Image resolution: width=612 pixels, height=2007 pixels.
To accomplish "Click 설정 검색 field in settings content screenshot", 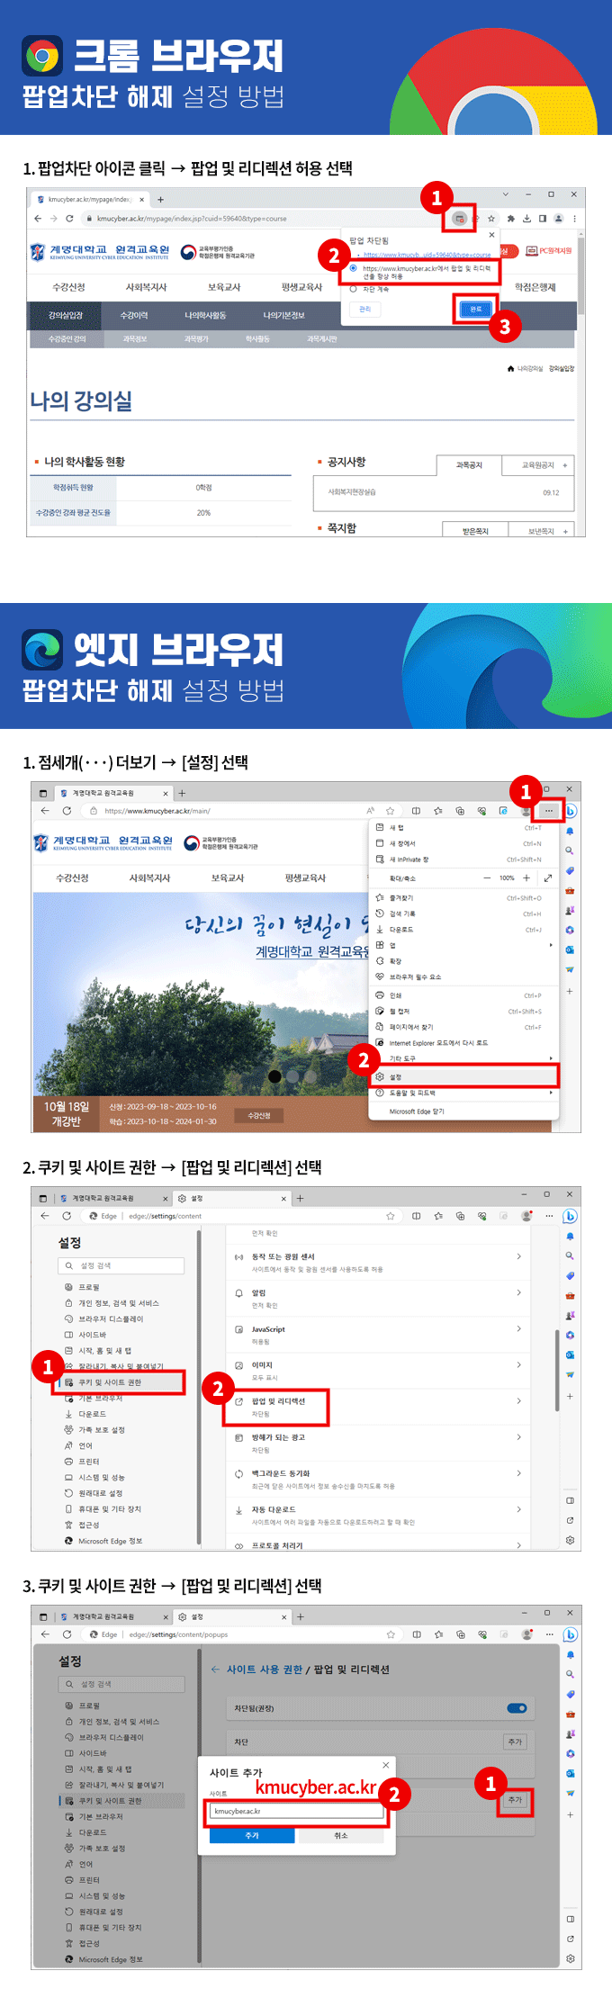I will 121,1265.
